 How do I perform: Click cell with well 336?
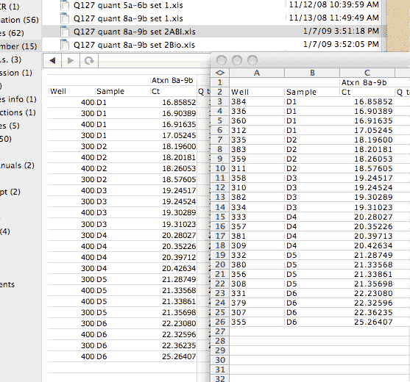(x=257, y=111)
